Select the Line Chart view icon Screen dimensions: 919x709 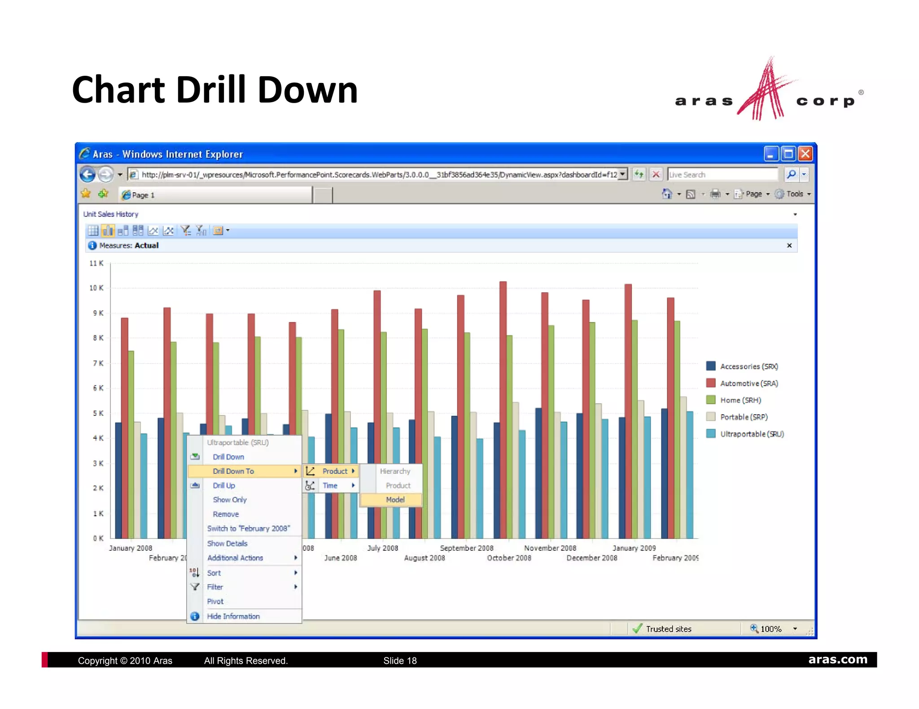click(x=153, y=230)
